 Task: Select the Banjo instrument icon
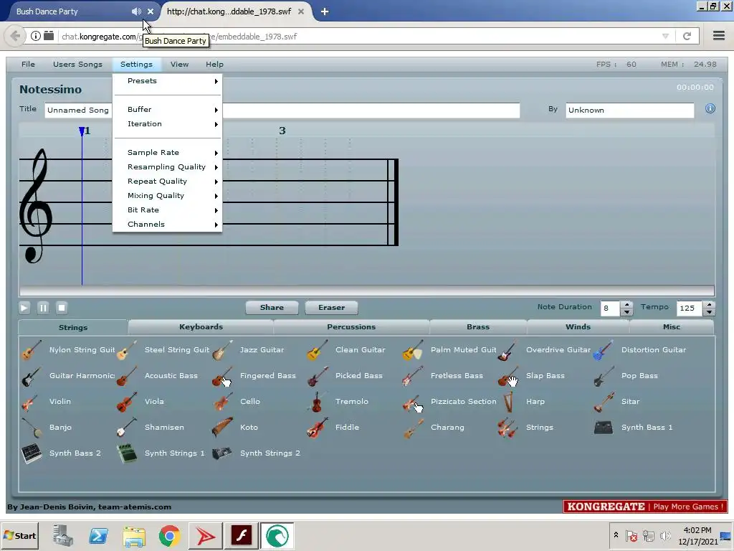(32, 428)
